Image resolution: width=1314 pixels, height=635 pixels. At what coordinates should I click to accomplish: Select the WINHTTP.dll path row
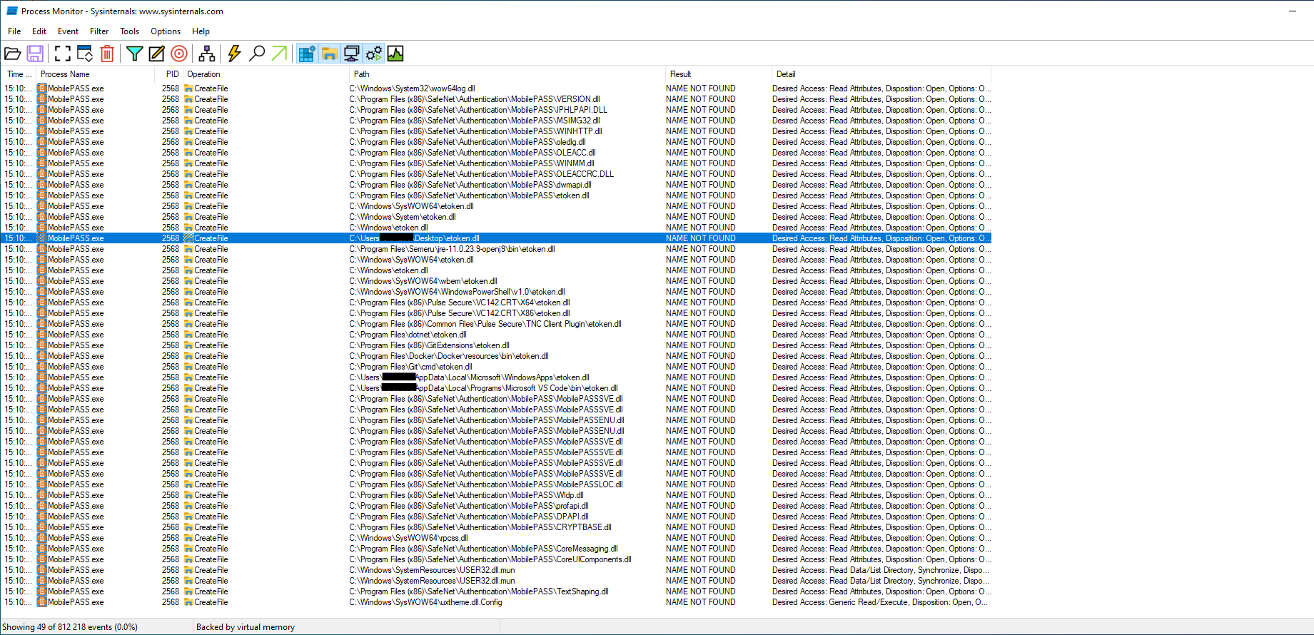point(497,131)
